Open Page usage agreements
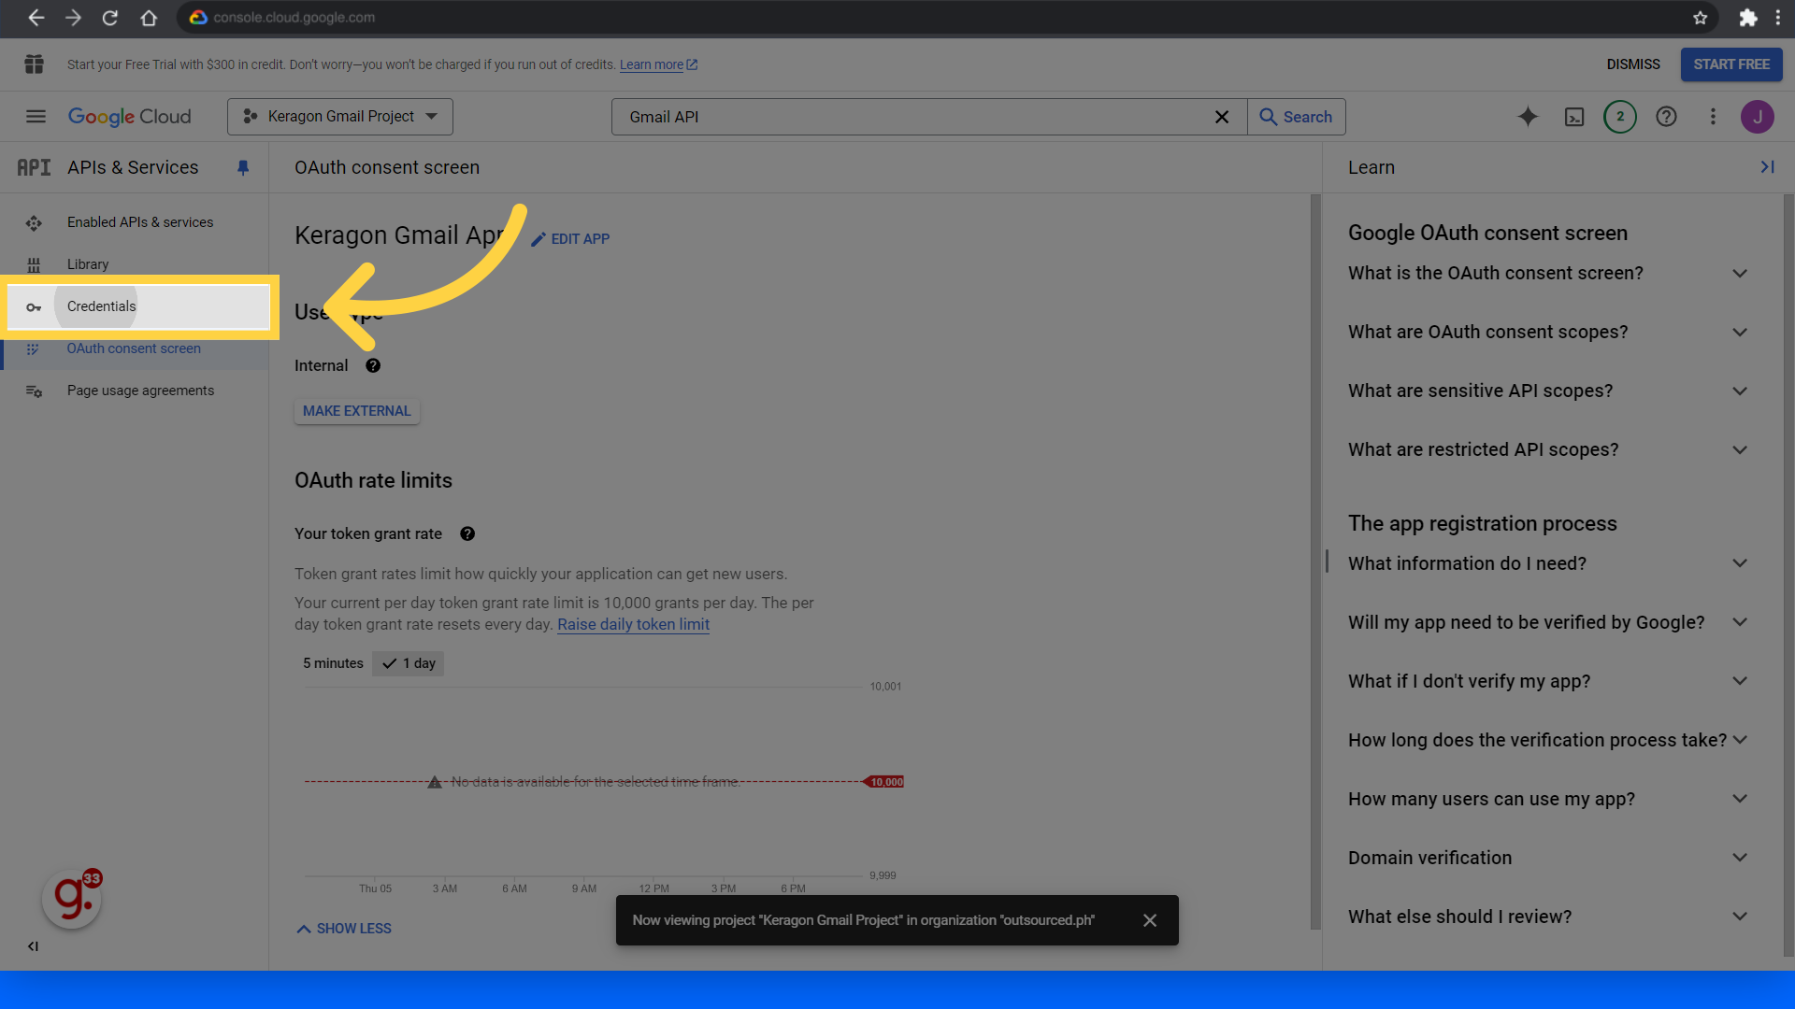1795x1009 pixels. [135, 391]
